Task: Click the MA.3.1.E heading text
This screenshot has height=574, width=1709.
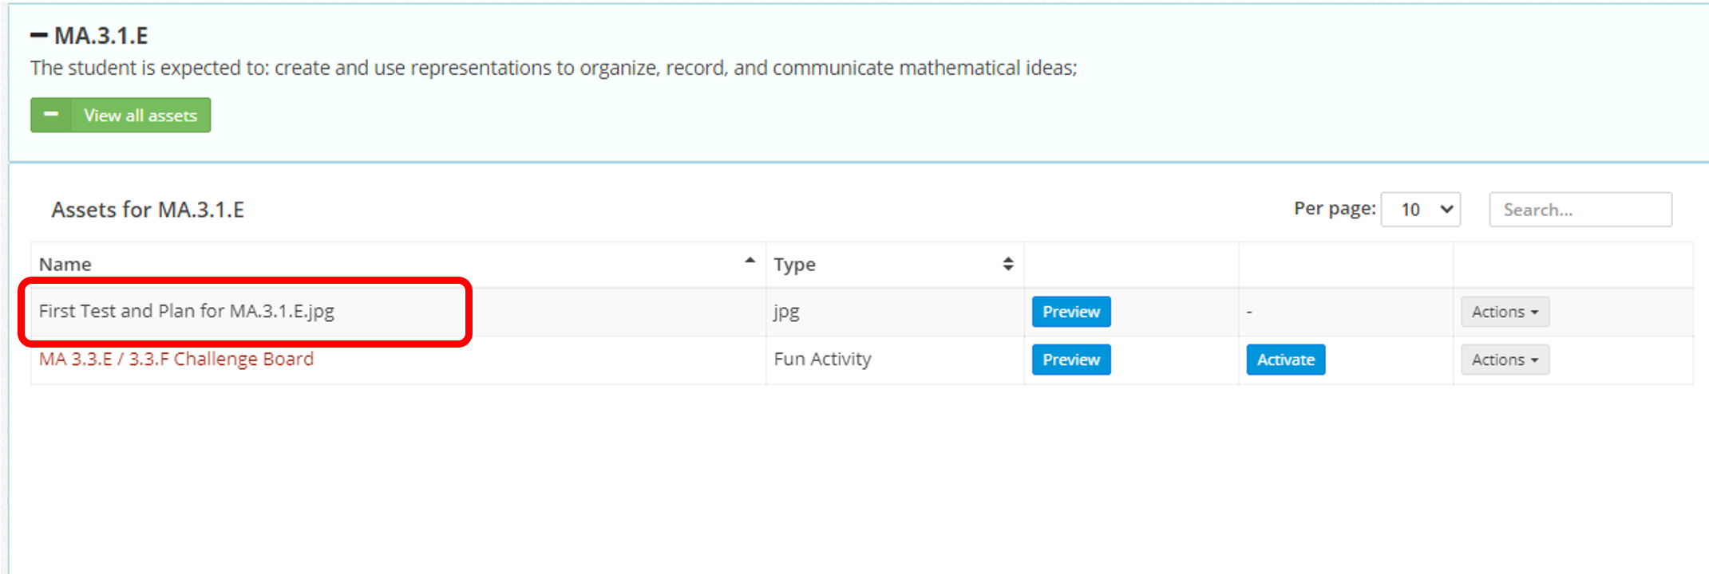Action: (101, 36)
